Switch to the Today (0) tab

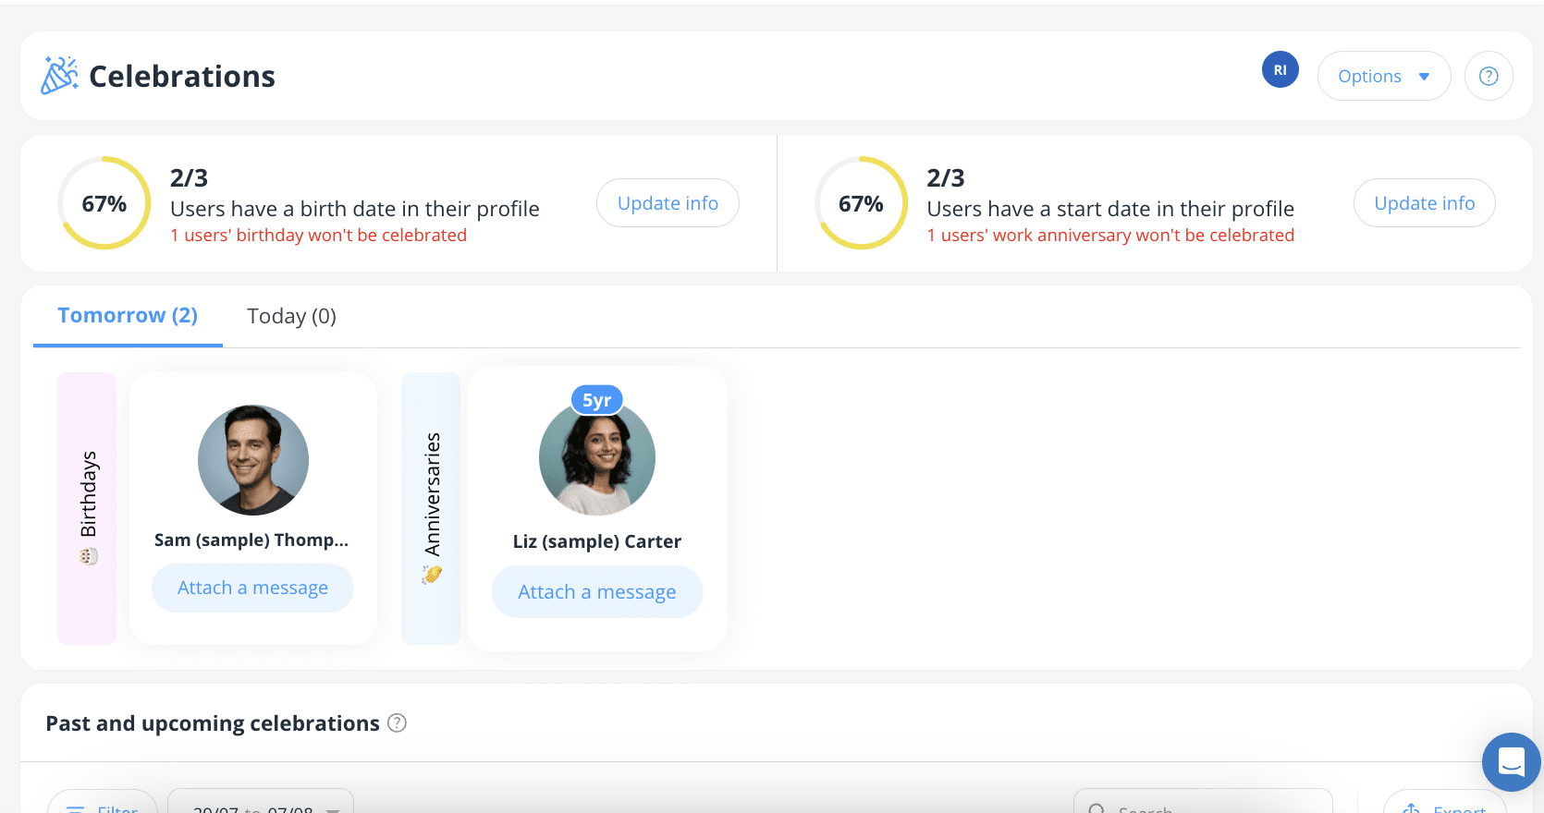pos(291,316)
